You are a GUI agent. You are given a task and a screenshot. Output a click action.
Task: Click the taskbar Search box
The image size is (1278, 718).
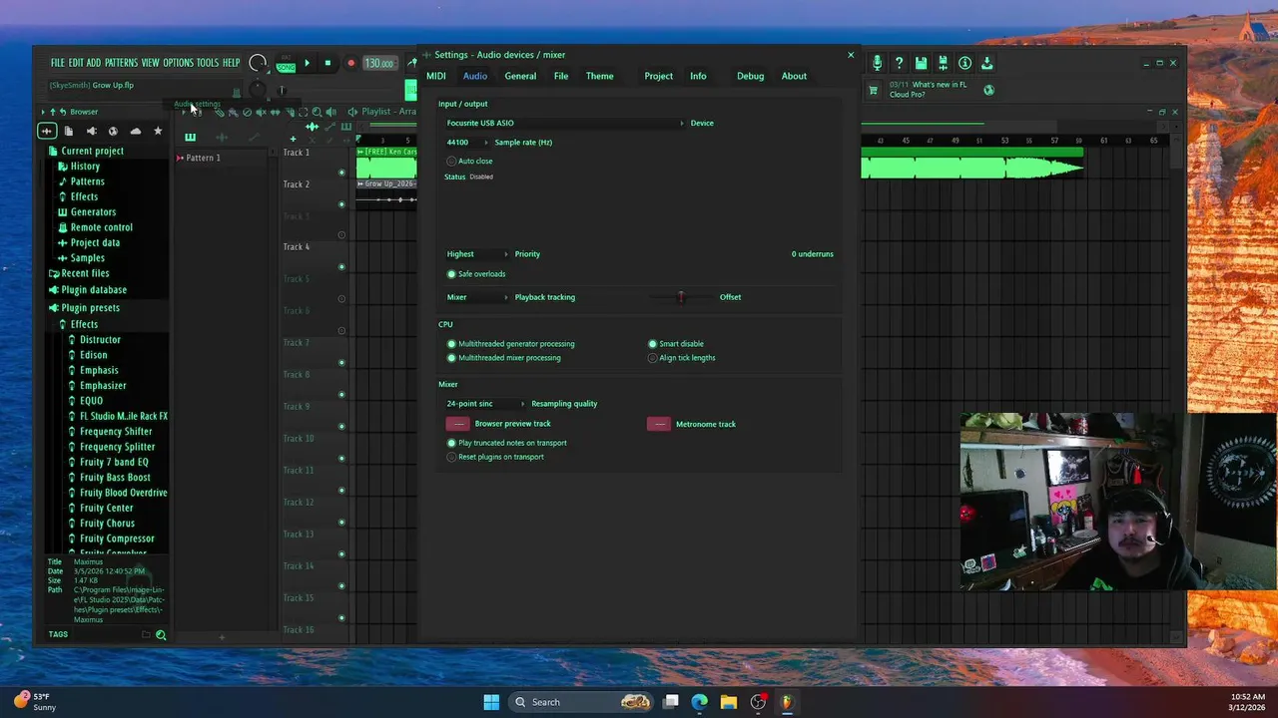coord(582,702)
